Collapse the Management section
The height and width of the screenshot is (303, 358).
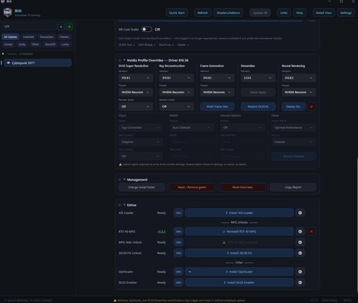pos(124,179)
